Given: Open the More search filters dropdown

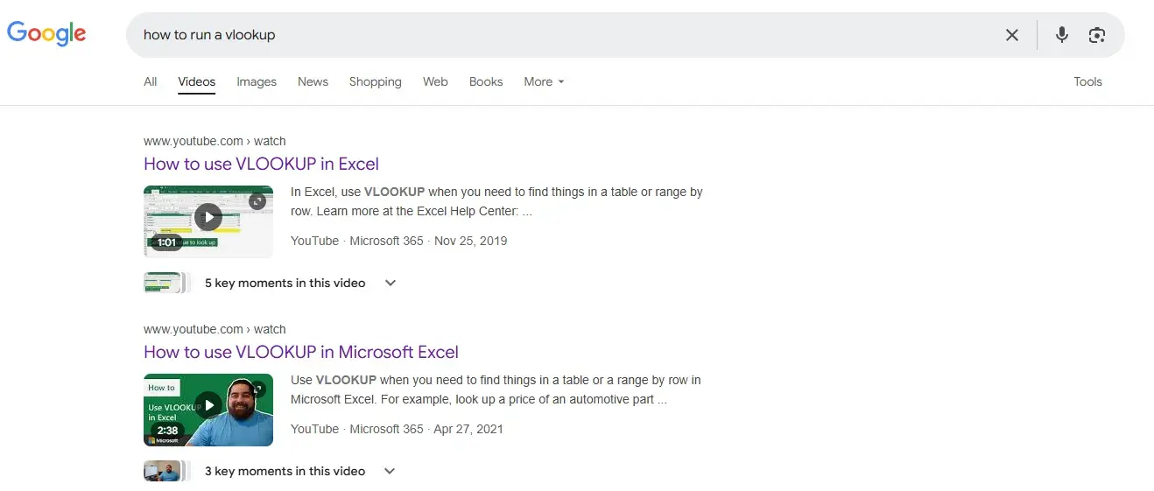Looking at the screenshot, I should (544, 81).
